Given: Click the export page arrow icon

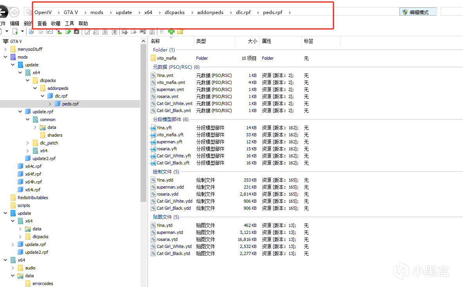Looking at the screenshot, I should tap(134, 32).
